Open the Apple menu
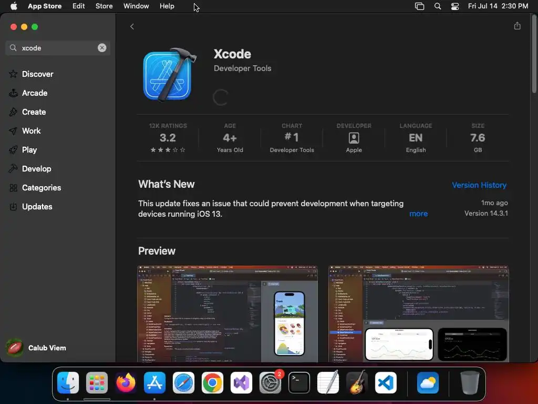Image resolution: width=538 pixels, height=404 pixels. [x=14, y=6]
